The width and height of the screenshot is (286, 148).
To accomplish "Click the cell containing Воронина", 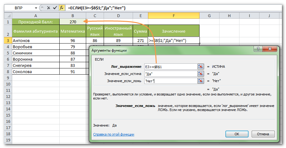I will pos(36,59).
